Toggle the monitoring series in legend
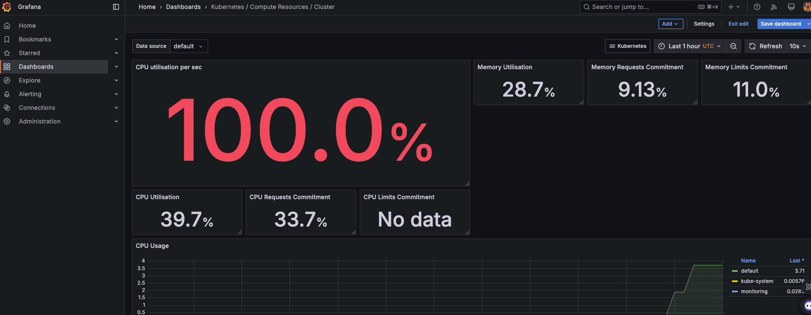 (x=754, y=291)
